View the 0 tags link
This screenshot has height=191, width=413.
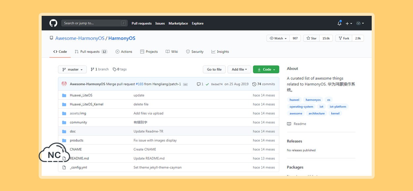click(120, 69)
